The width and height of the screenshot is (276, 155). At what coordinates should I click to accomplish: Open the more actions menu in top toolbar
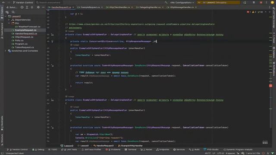(267, 3)
